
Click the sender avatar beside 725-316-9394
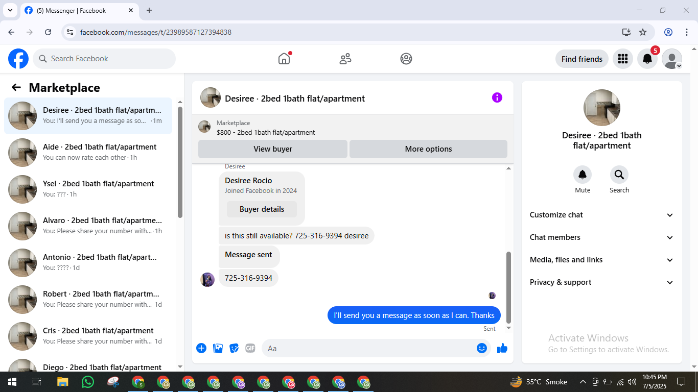207,279
